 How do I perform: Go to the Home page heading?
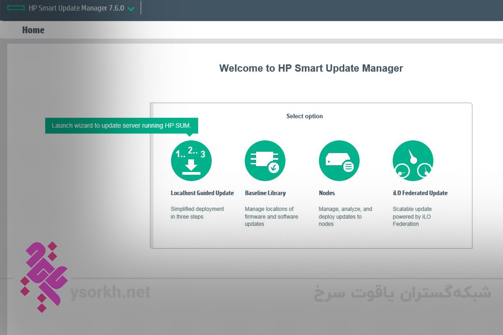[33, 30]
